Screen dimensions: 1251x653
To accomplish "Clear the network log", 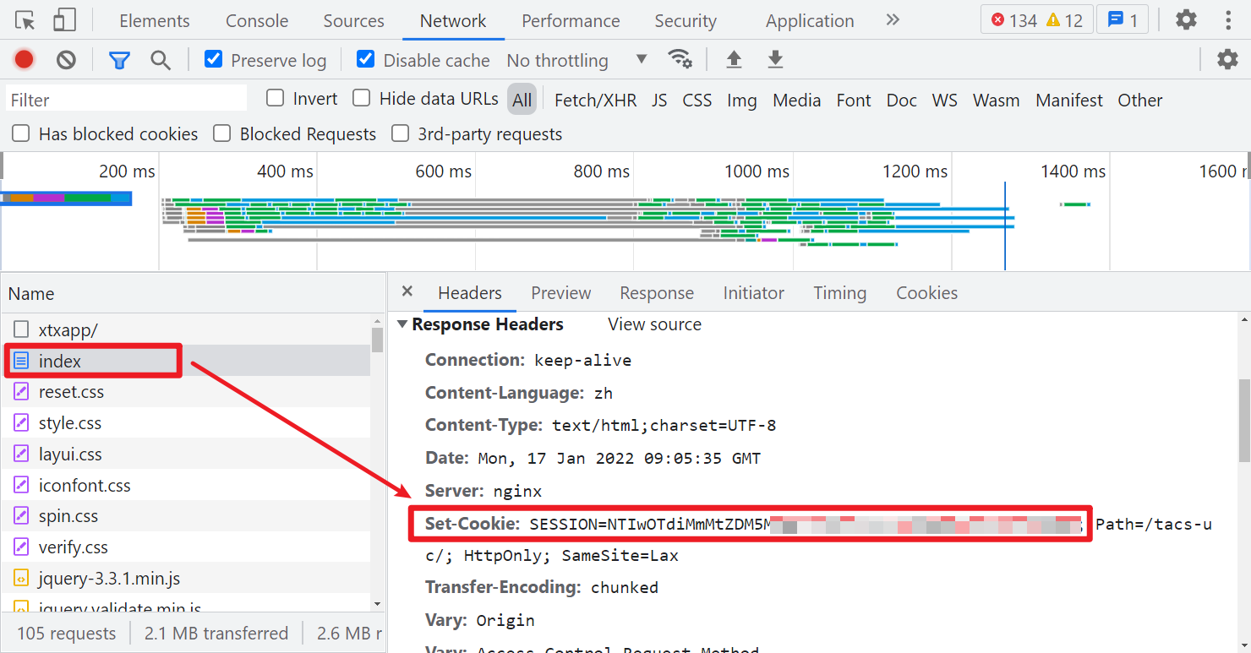I will pyautogui.click(x=66, y=60).
